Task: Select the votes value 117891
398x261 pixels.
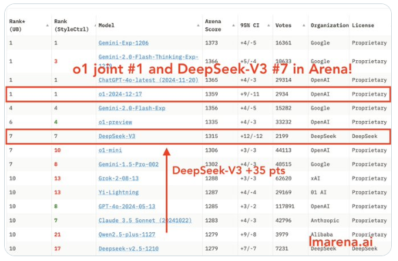Action: click(x=285, y=206)
